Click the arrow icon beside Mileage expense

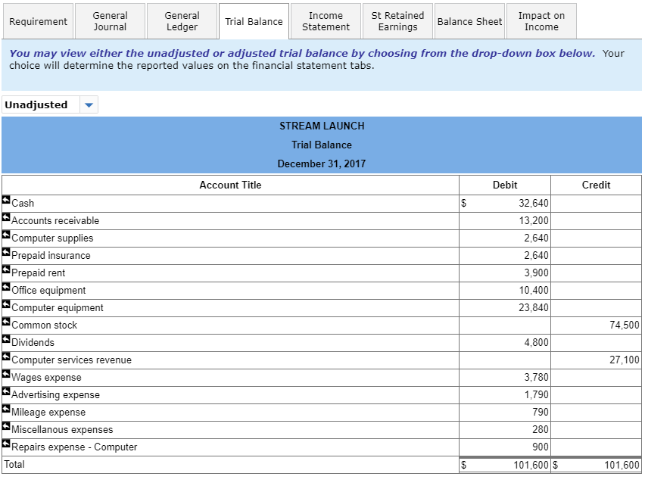point(6,409)
